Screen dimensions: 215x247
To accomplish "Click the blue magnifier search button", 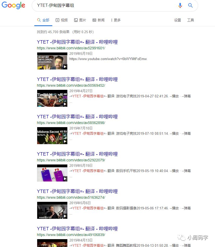I will (x=190, y=5).
